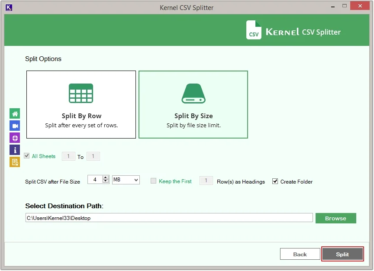This screenshot has width=374, height=271.
Task: Go back with the Back button
Action: tap(300, 254)
